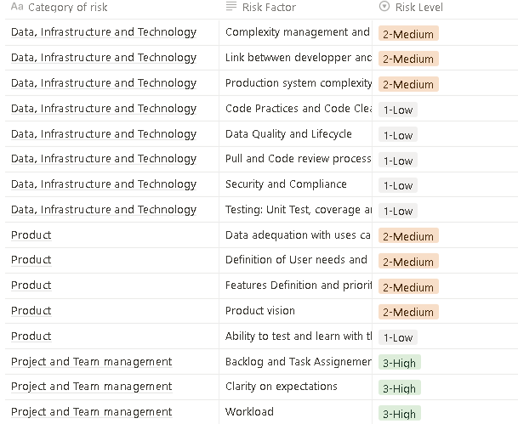Click the Aa icon beside Category of risk

click(17, 8)
